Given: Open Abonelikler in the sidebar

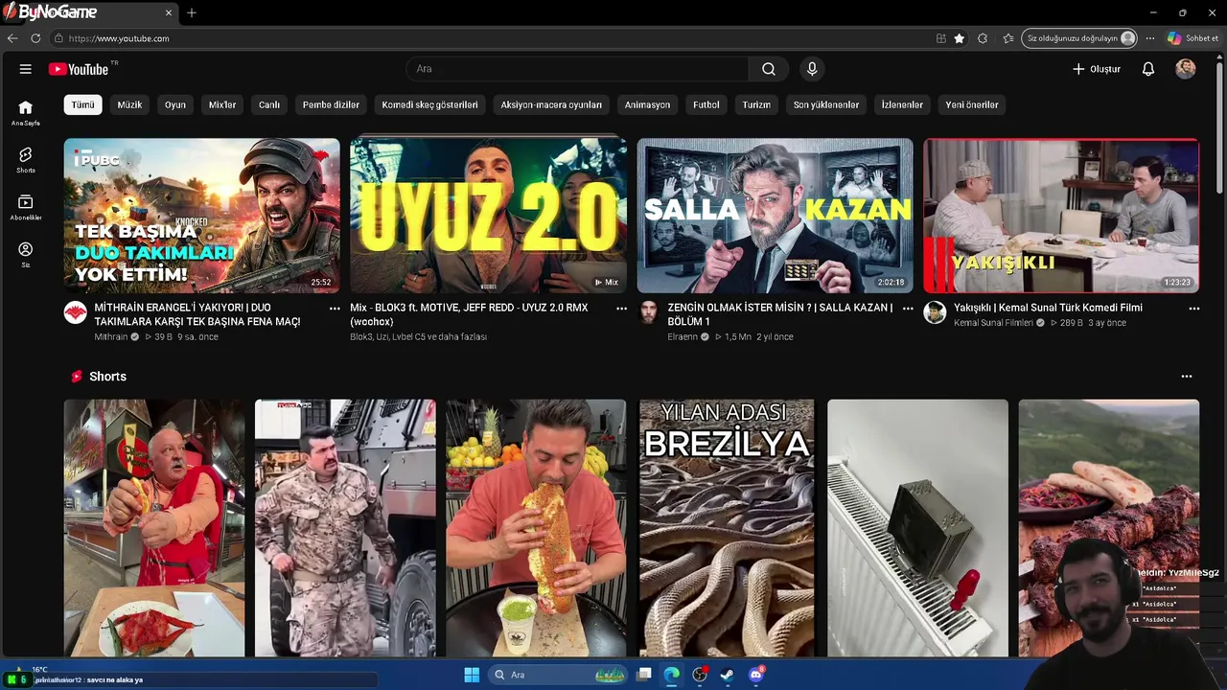Looking at the screenshot, I should (26, 208).
